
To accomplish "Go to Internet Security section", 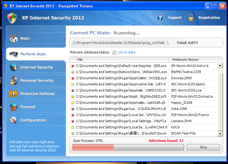I will pos(36,67).
